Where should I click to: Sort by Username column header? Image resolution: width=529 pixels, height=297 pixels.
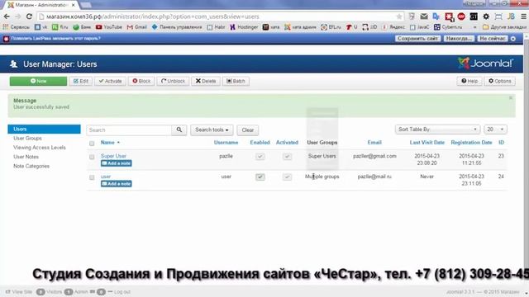click(x=226, y=143)
